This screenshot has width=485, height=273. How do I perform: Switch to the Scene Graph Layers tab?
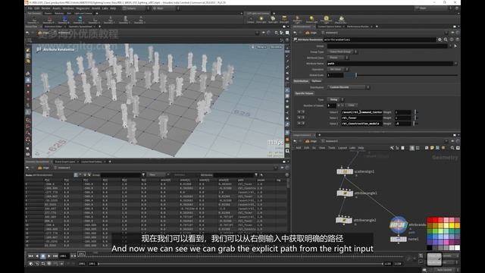coord(65,162)
